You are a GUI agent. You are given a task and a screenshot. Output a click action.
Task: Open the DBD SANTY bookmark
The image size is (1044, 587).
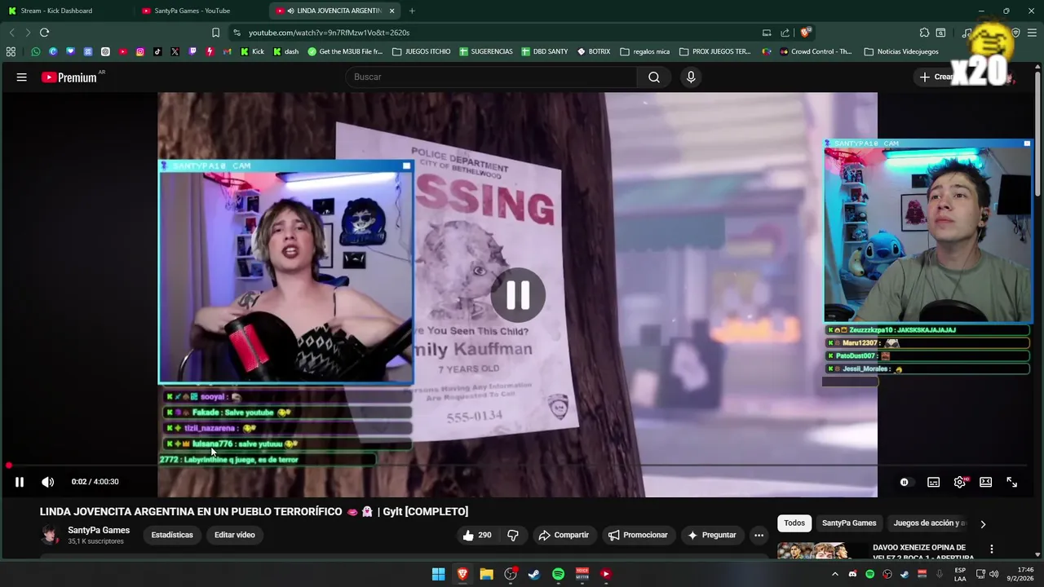(x=544, y=51)
